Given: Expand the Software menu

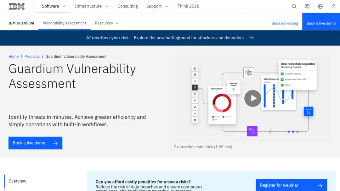Looking at the screenshot, I should coord(54,6).
